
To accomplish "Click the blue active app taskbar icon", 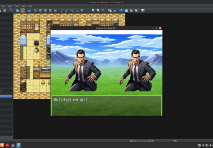I will click(18, 145).
